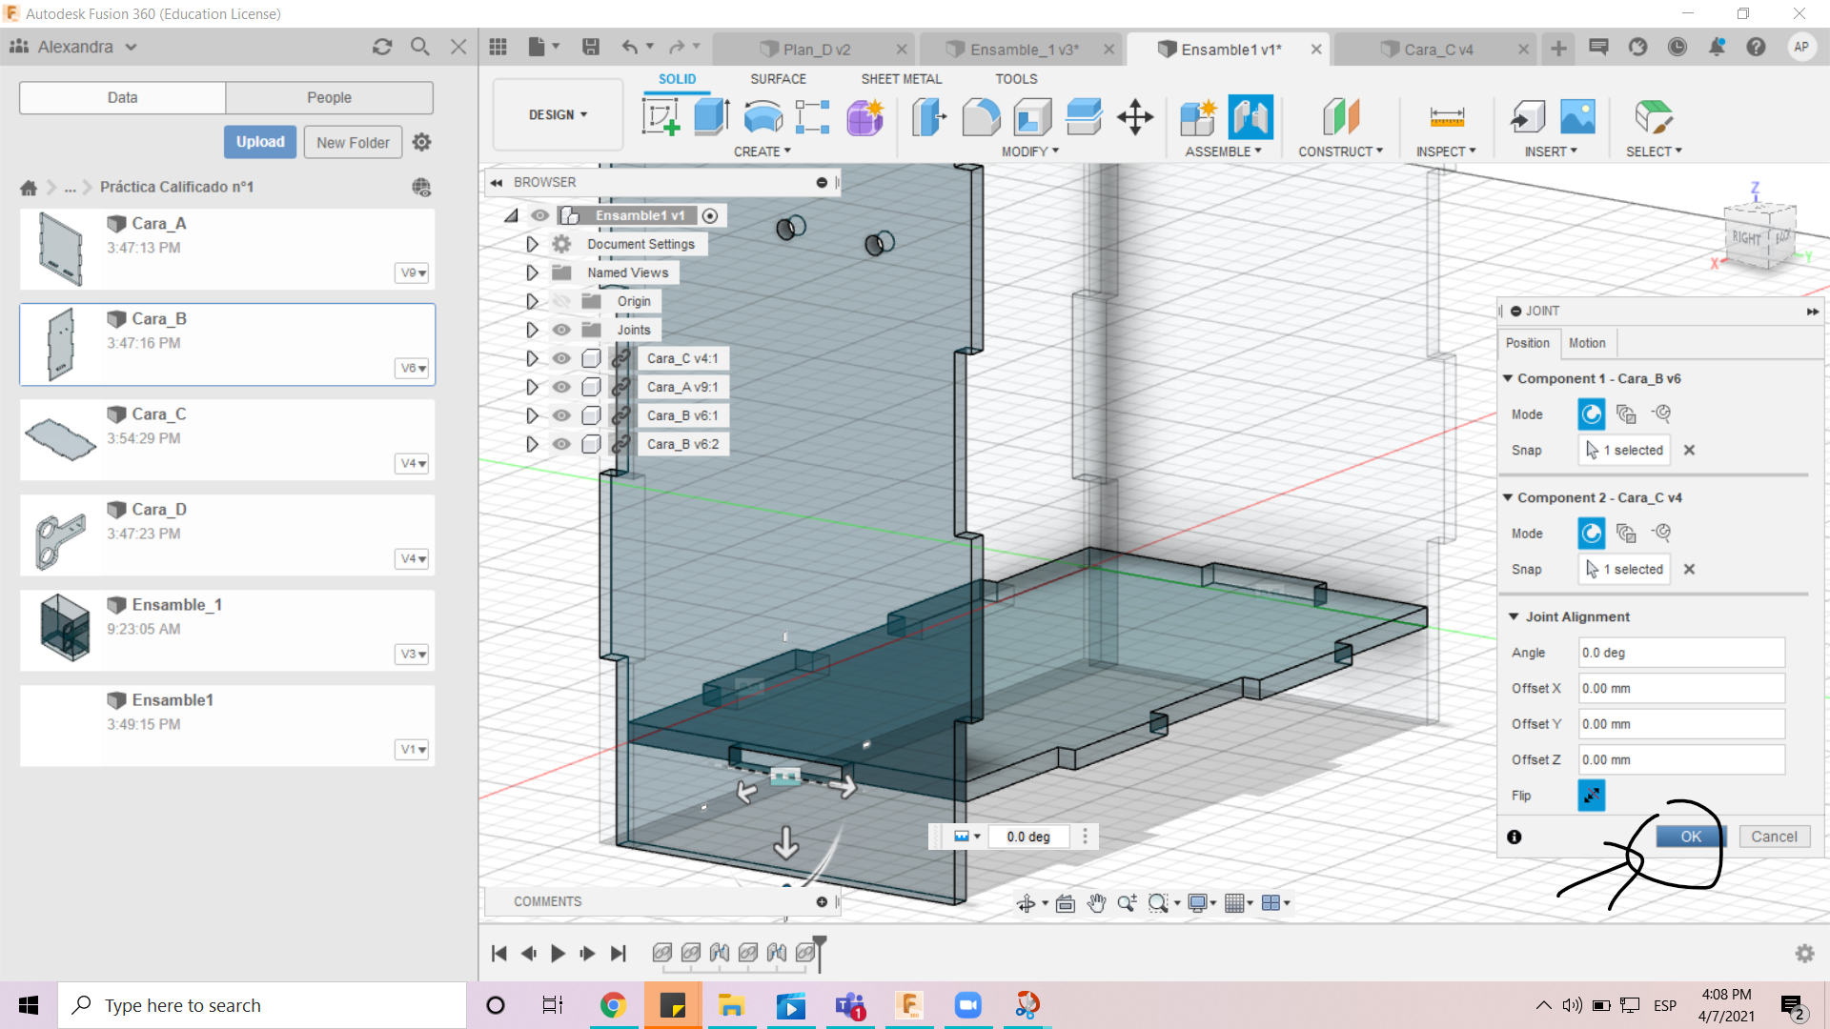
Task: Edit the Offset Z value field
Action: pyautogui.click(x=1679, y=758)
